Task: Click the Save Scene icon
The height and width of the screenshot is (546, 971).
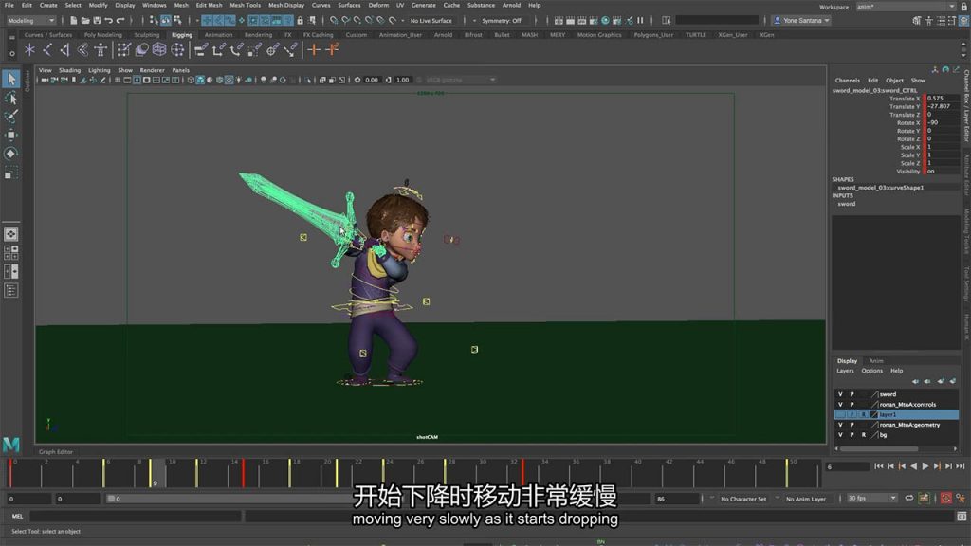Action: (97, 21)
